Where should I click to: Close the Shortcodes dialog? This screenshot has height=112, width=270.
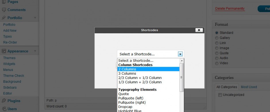[x=199, y=30]
